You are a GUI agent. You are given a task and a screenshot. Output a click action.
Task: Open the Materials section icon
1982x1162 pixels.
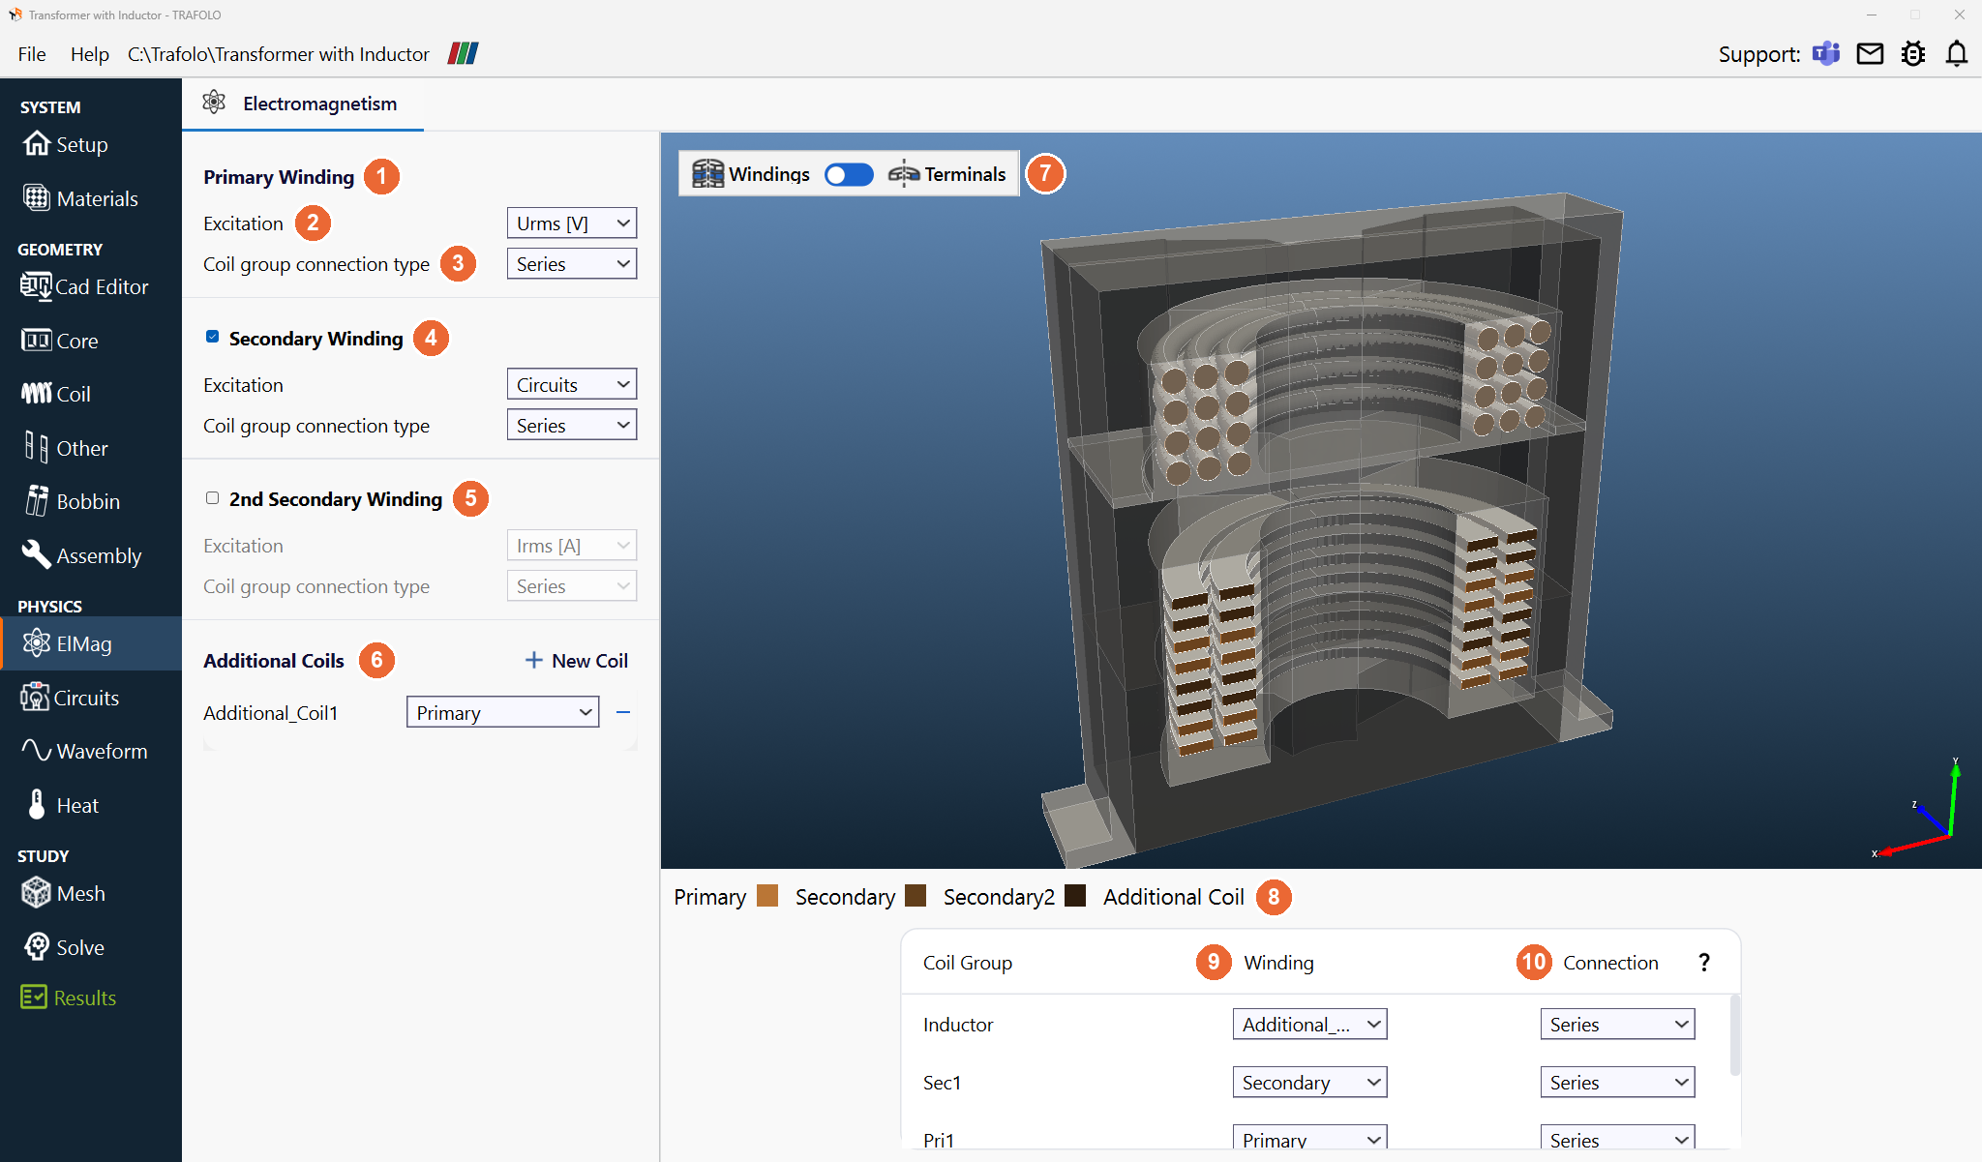(37, 198)
